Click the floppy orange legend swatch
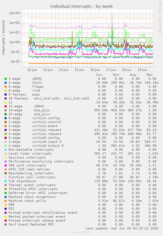Viewport: 163px width, 236px height. (6, 87)
